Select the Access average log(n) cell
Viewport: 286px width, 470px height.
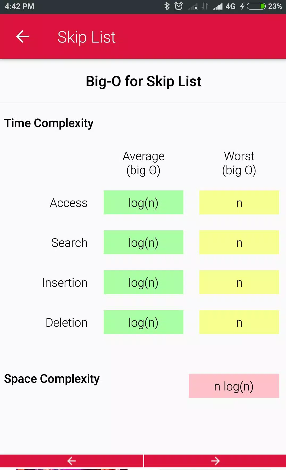pos(143,203)
